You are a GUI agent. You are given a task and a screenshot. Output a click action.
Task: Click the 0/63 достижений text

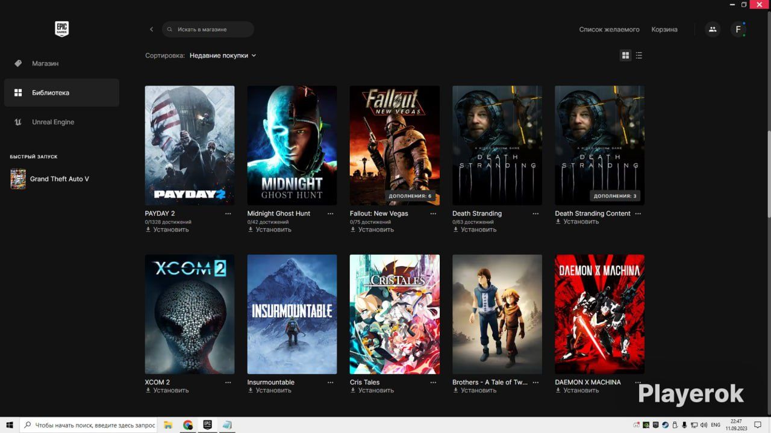(473, 222)
